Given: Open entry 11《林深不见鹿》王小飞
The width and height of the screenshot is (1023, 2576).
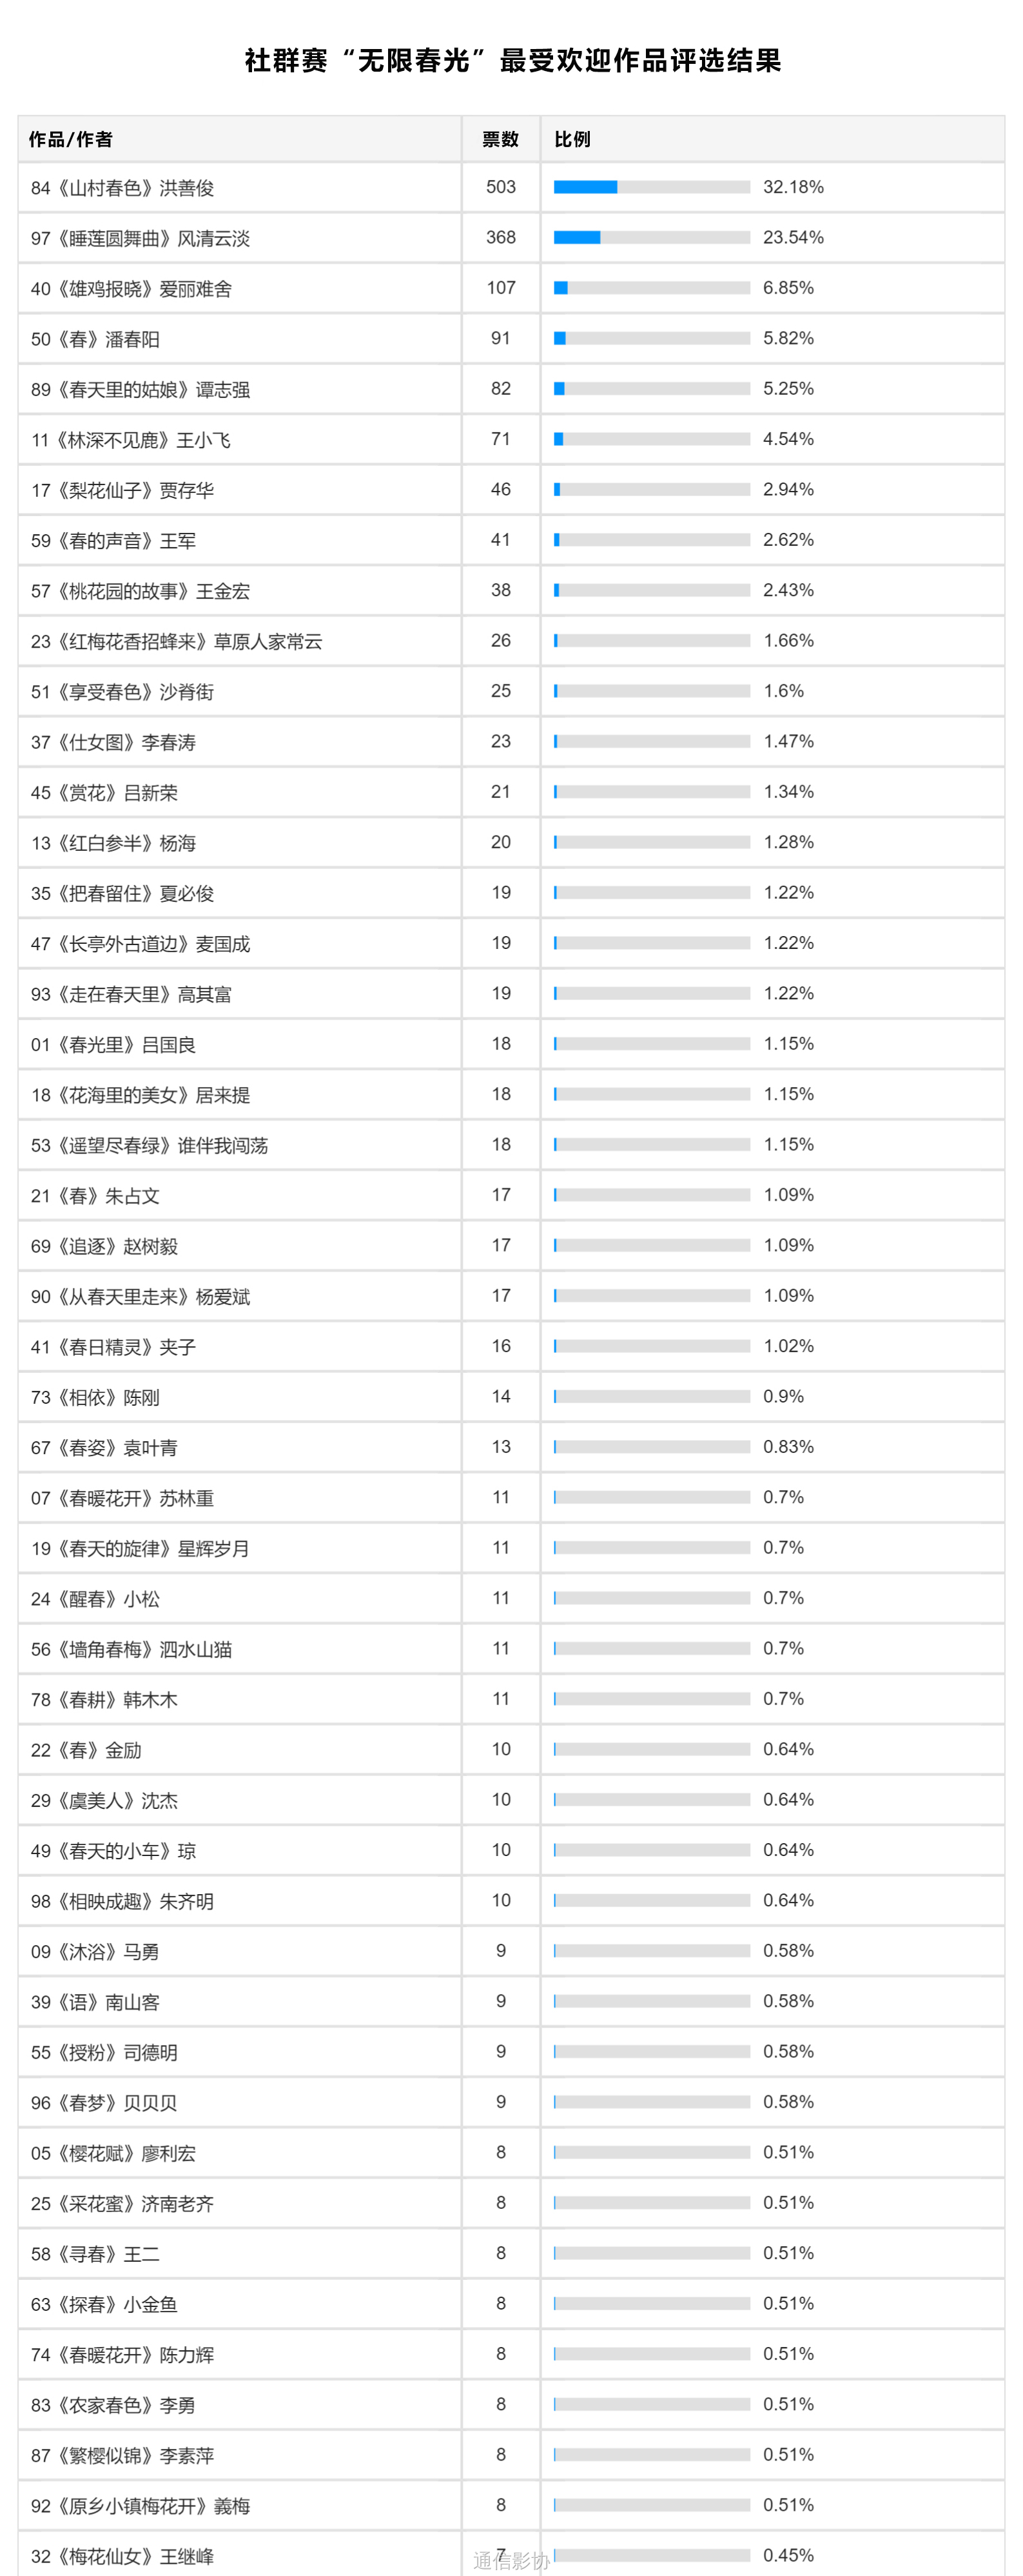Looking at the screenshot, I should [131, 440].
